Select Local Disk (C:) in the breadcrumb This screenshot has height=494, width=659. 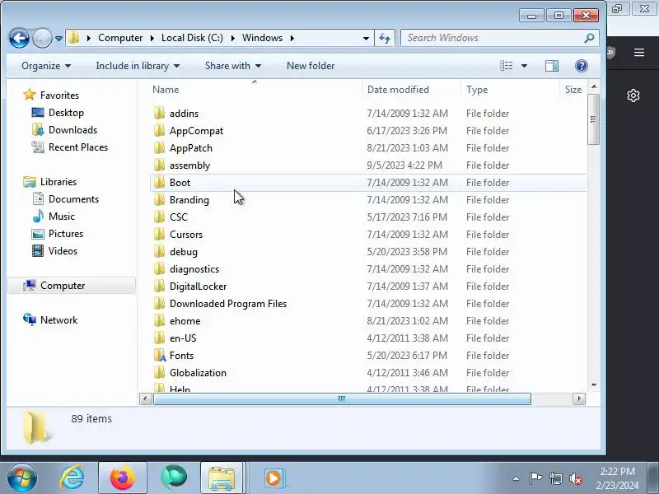point(192,38)
